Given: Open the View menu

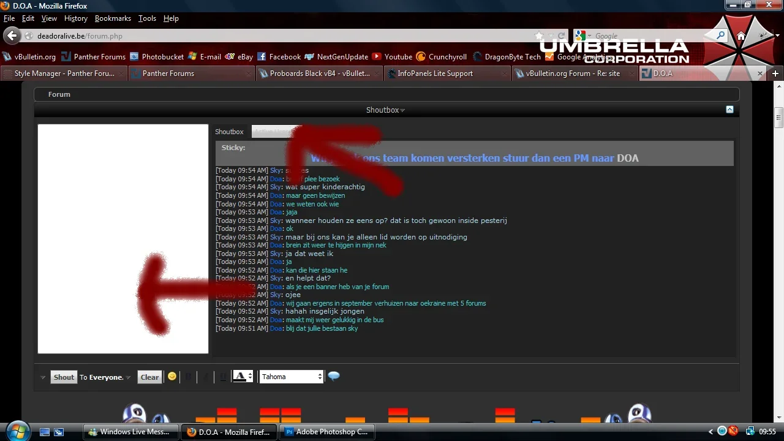Looking at the screenshot, I should [x=49, y=18].
